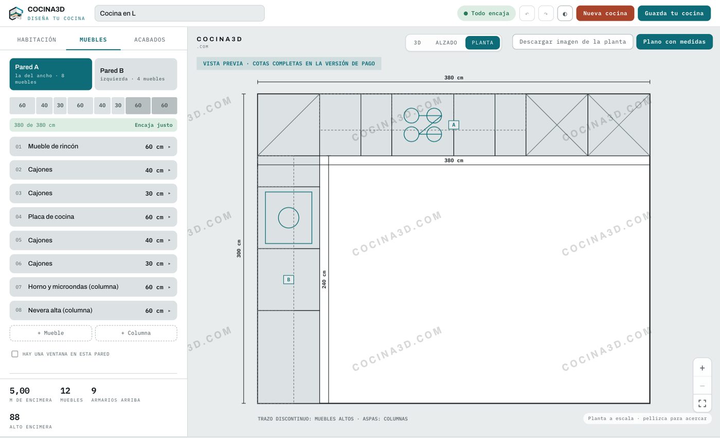Expand the 'Horno y microondas (columna)' row arrow
Screen dimensions: 720x438
click(x=169, y=287)
